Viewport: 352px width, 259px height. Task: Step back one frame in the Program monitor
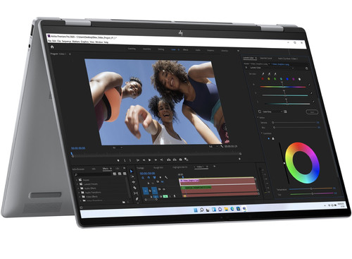(x=144, y=160)
